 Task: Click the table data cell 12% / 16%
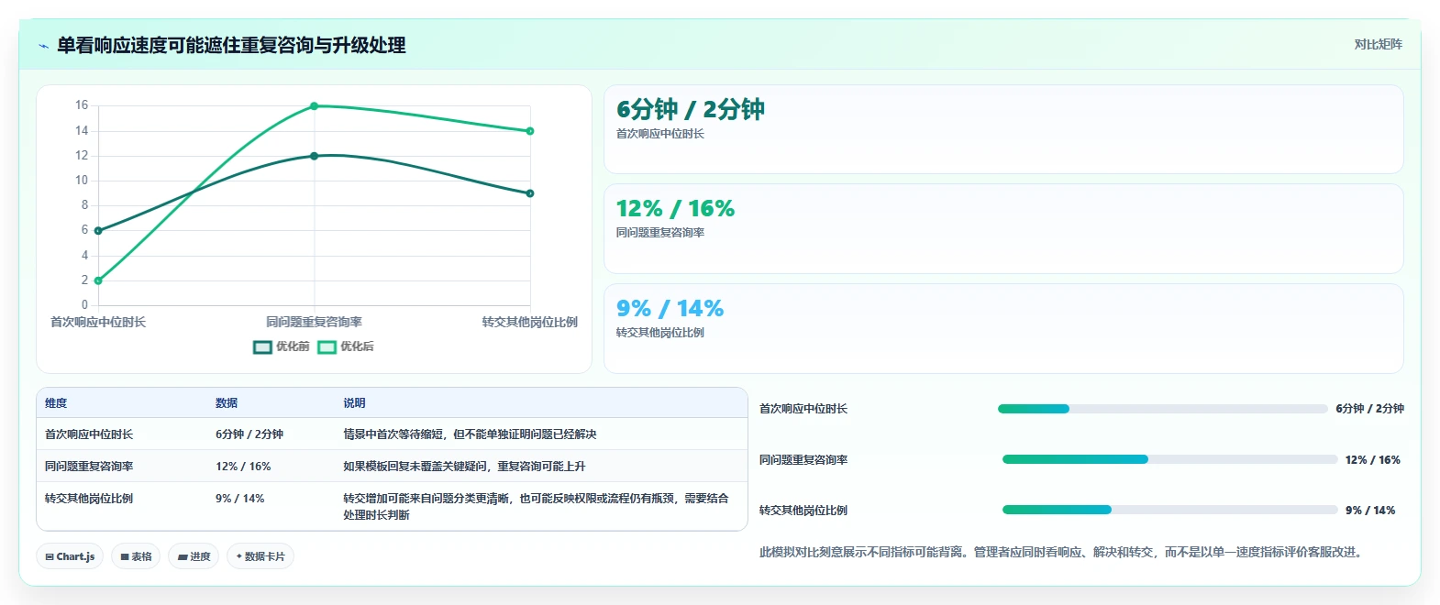coord(243,467)
